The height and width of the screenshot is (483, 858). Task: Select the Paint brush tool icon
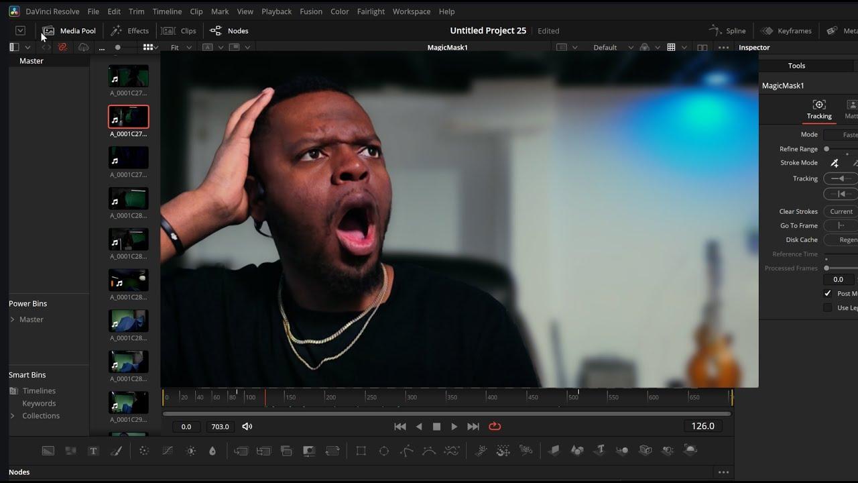coord(116,451)
